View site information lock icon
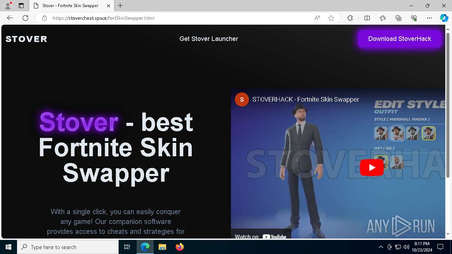The height and width of the screenshot is (254, 452). [44, 18]
